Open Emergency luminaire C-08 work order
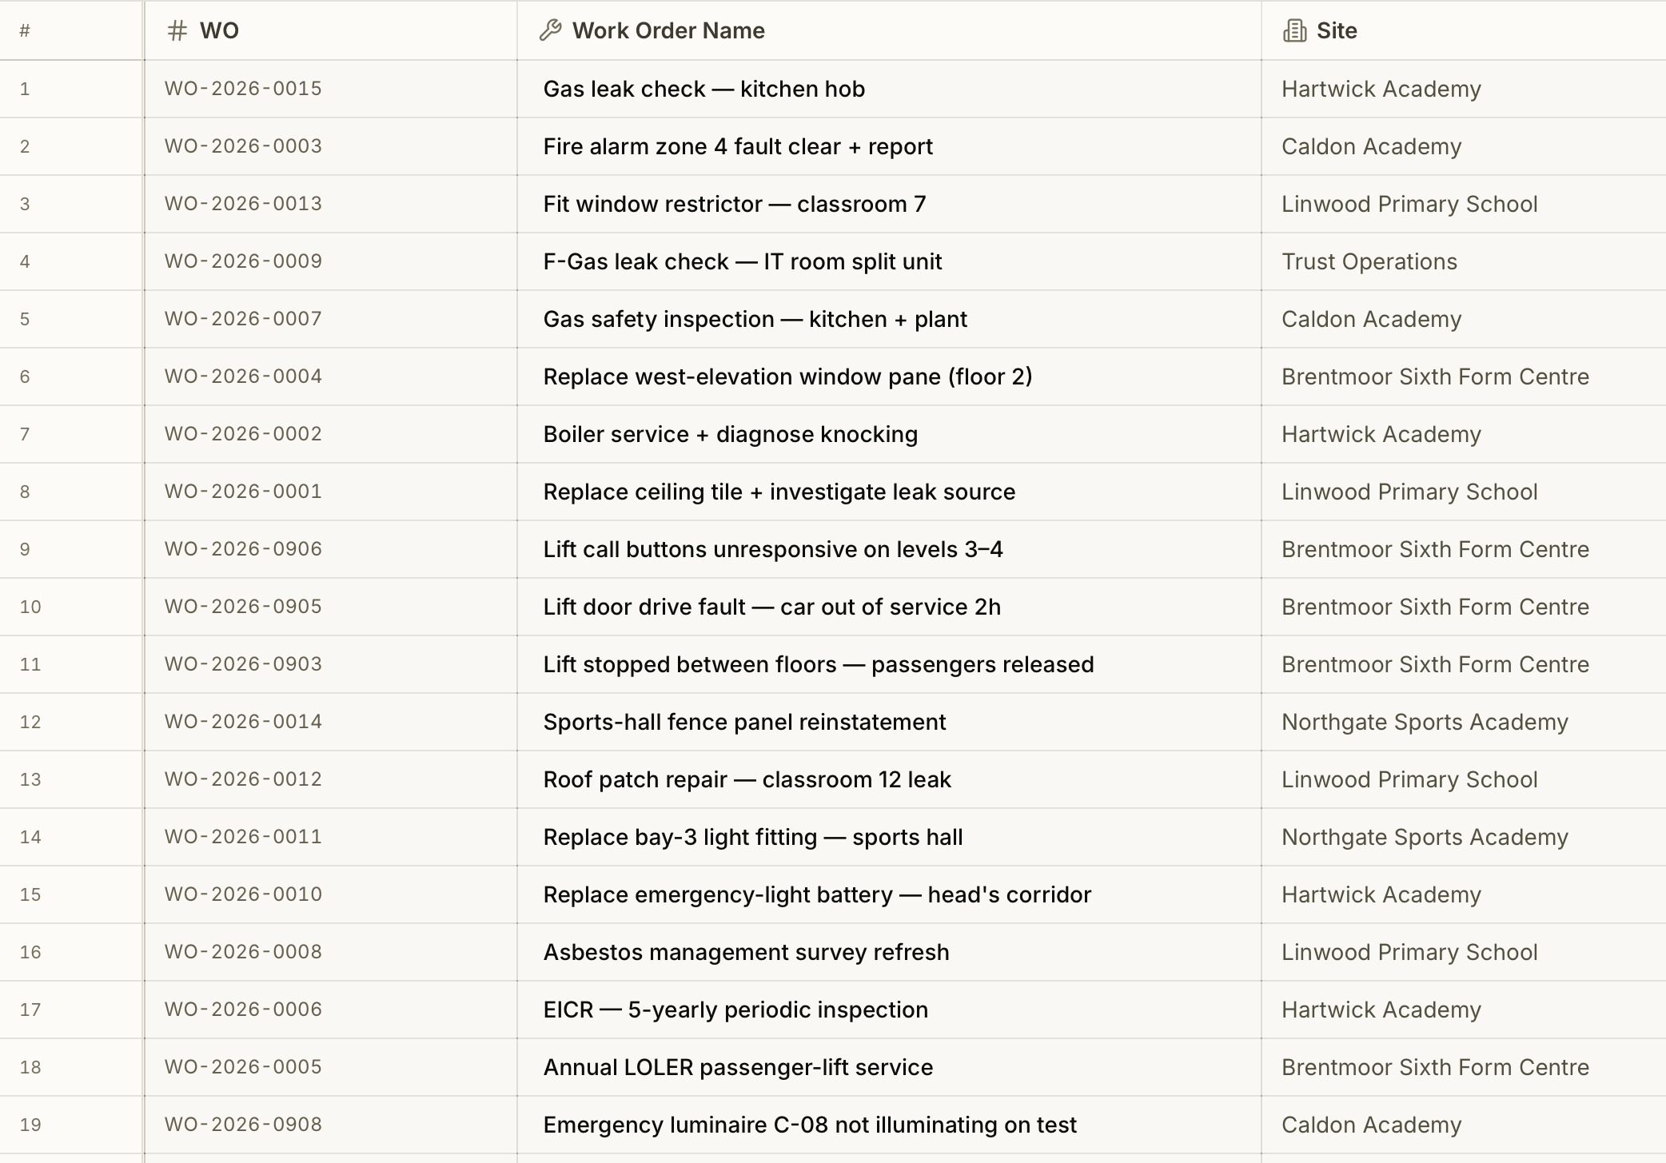The height and width of the screenshot is (1163, 1666). [810, 1125]
